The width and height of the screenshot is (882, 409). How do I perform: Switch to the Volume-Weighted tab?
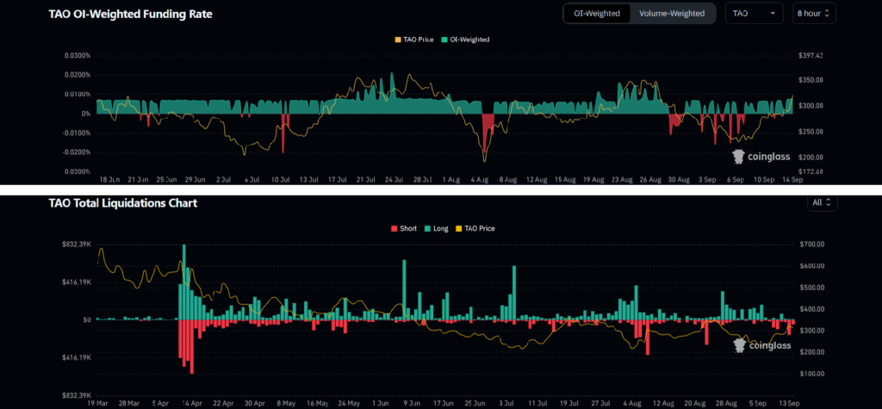pyautogui.click(x=672, y=13)
